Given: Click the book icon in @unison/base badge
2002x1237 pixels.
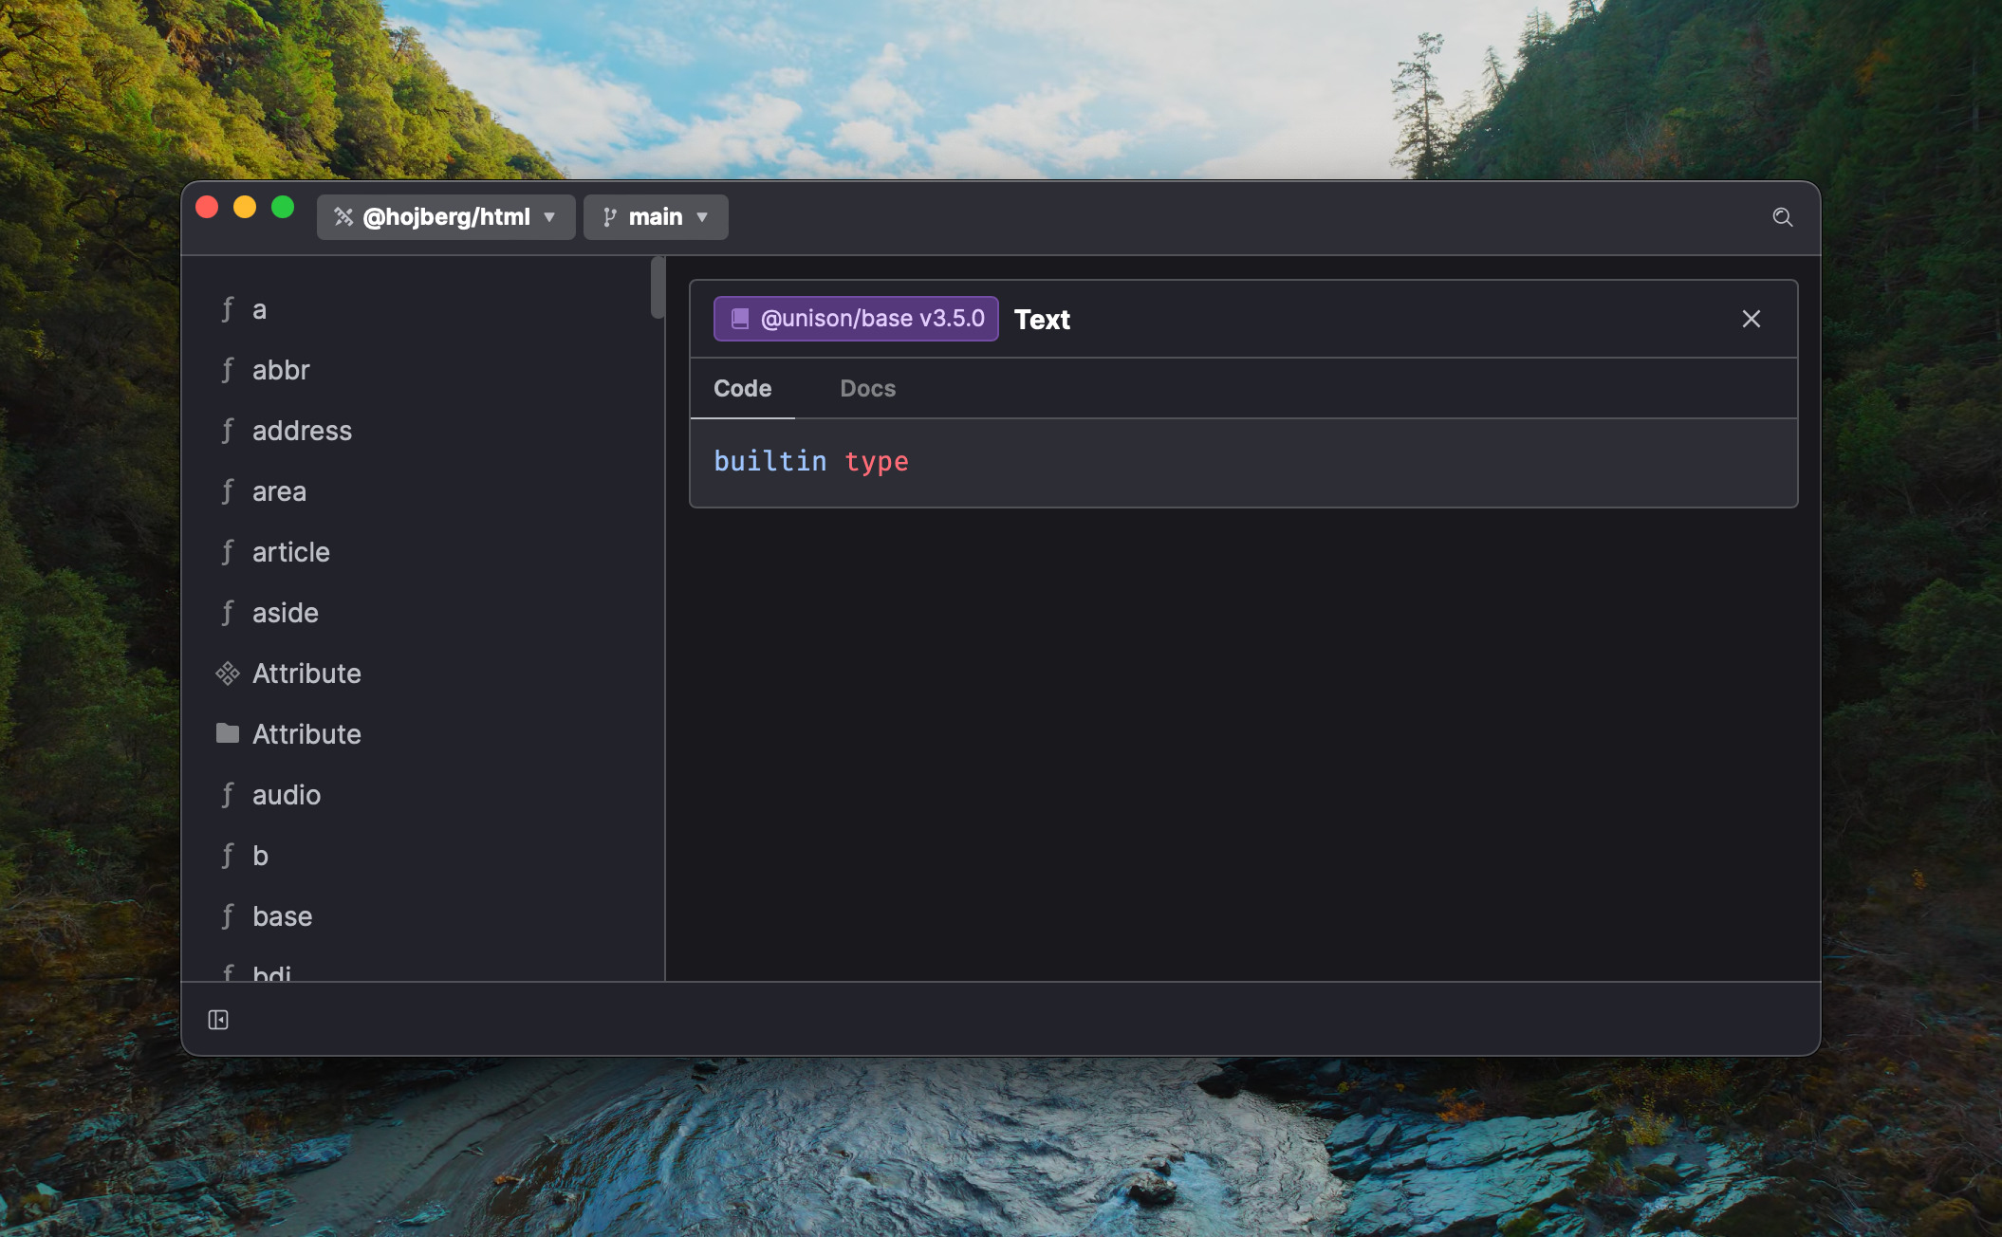Looking at the screenshot, I should [740, 319].
